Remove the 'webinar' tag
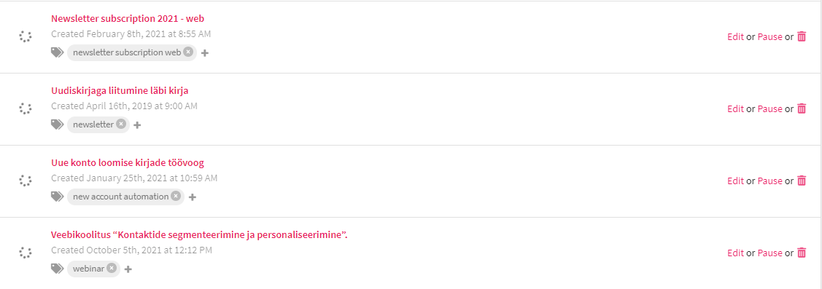The image size is (822, 289). (112, 268)
